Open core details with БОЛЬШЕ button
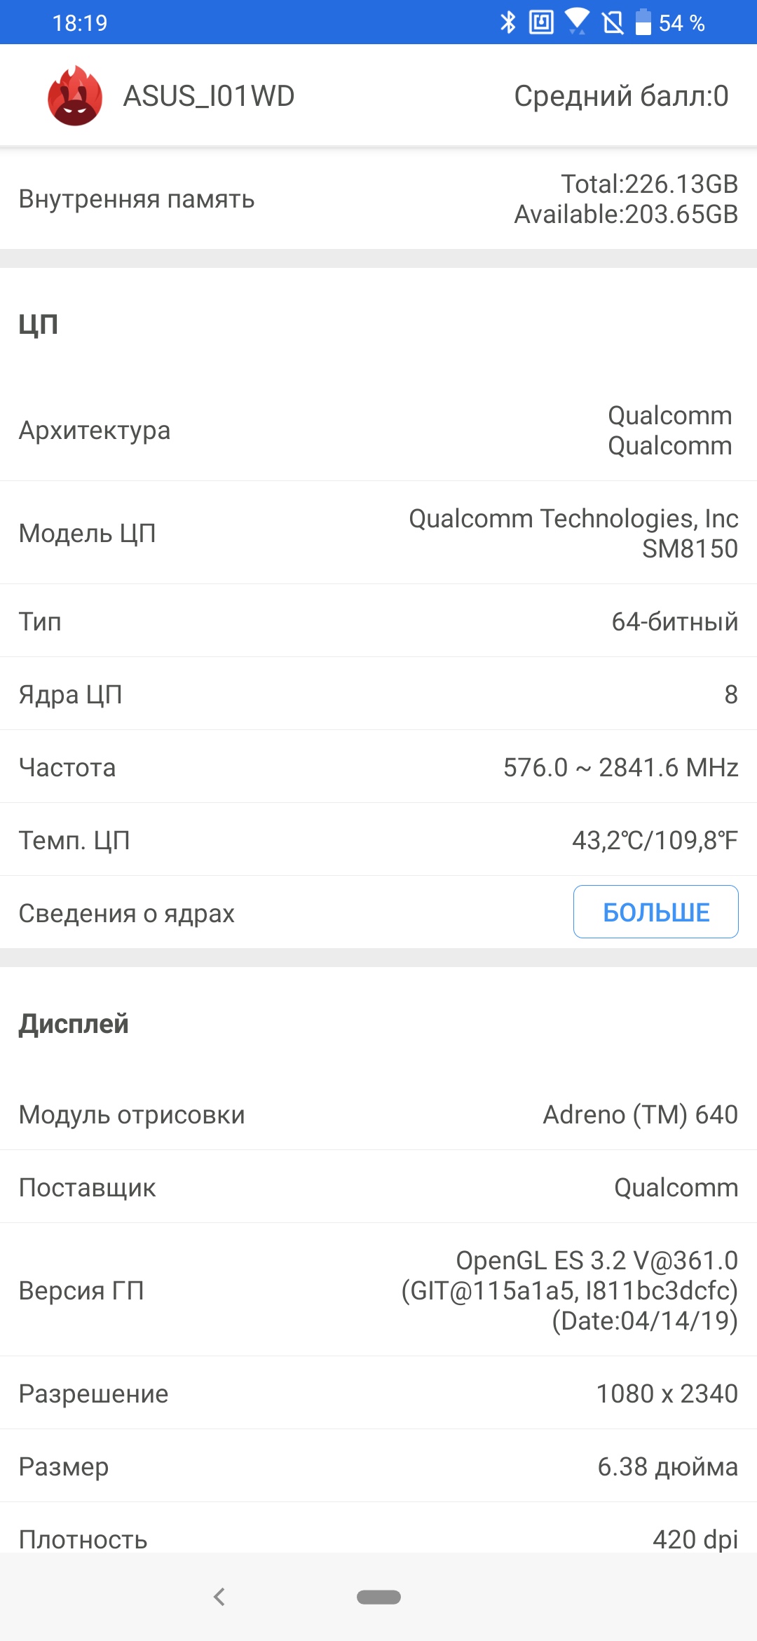Screen dimensions: 757x1641 [x=655, y=912]
